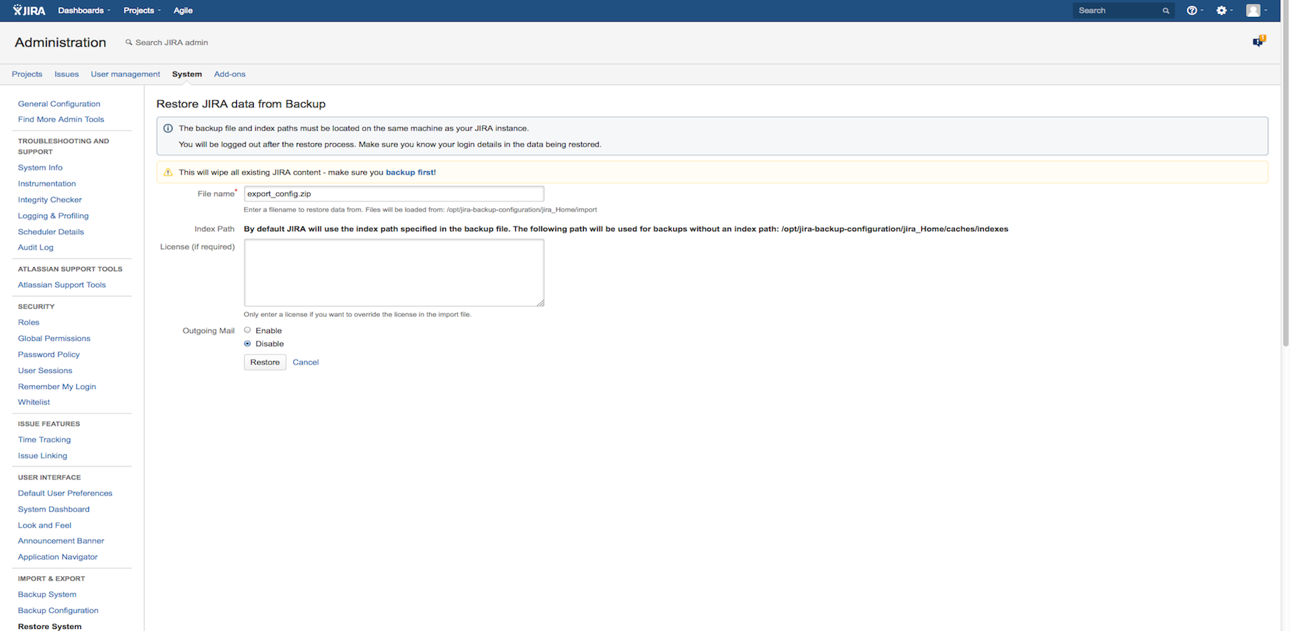Open Issue Linking
1290x631 pixels.
click(x=43, y=456)
